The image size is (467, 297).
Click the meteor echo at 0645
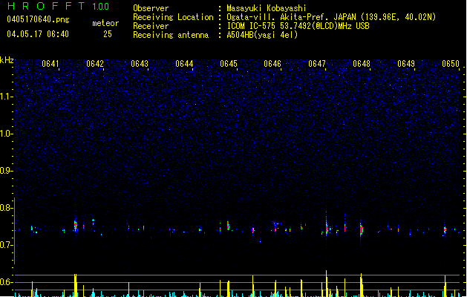tap(228, 226)
